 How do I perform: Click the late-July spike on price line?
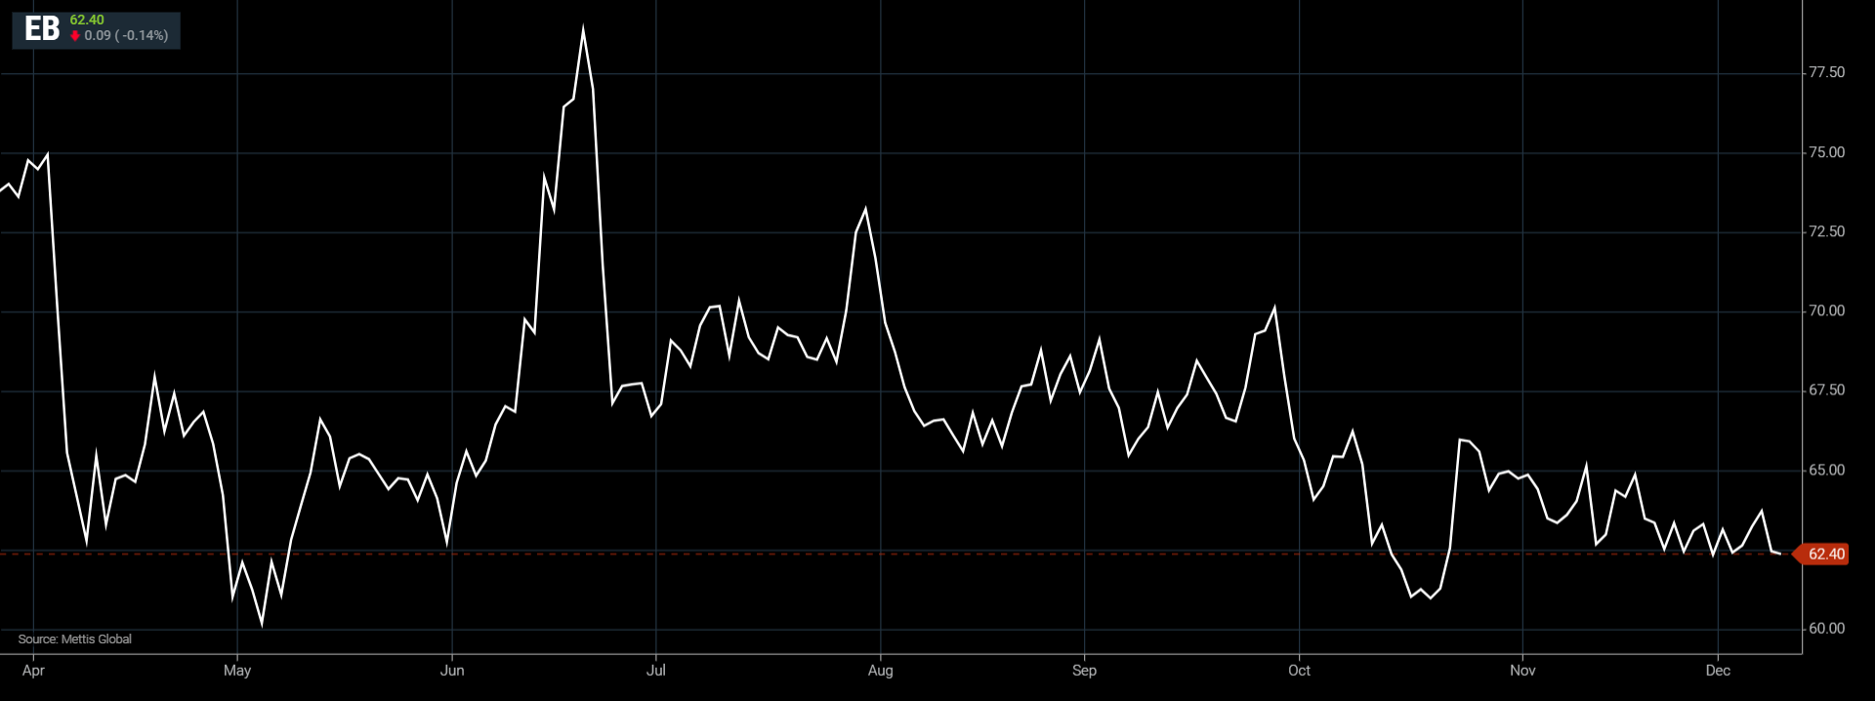(865, 210)
